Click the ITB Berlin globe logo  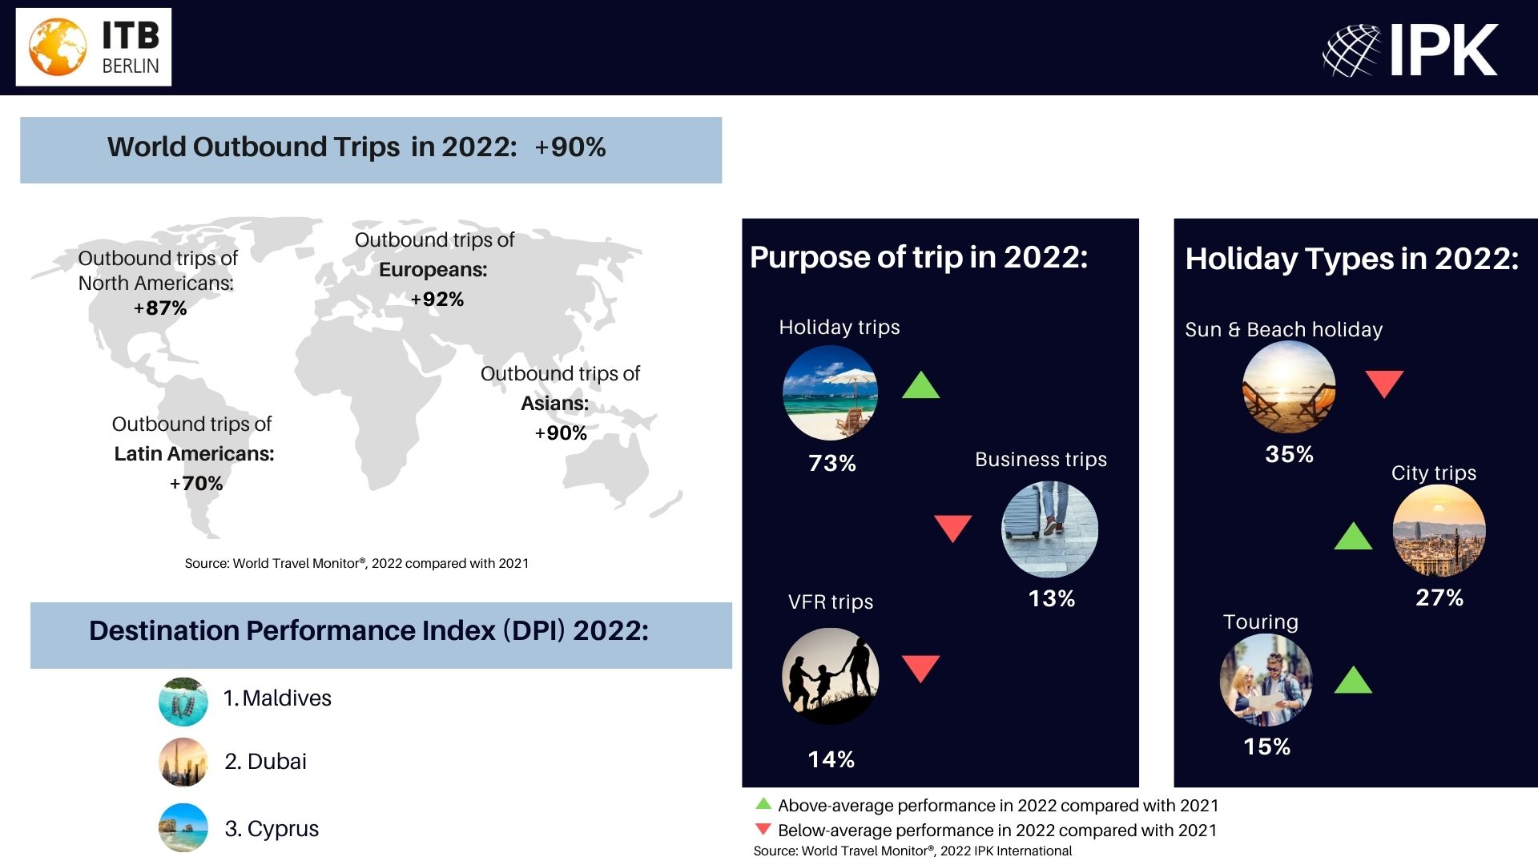[58, 47]
